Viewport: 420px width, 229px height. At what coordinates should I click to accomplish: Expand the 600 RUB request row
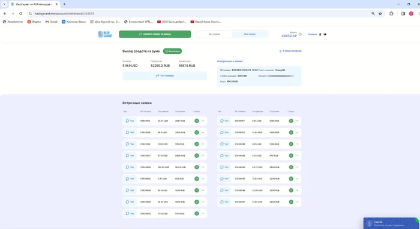(x=203, y=179)
